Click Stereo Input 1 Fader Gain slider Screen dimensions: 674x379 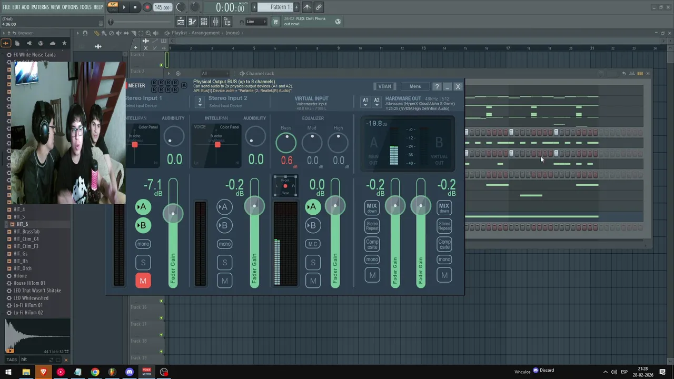point(173,234)
